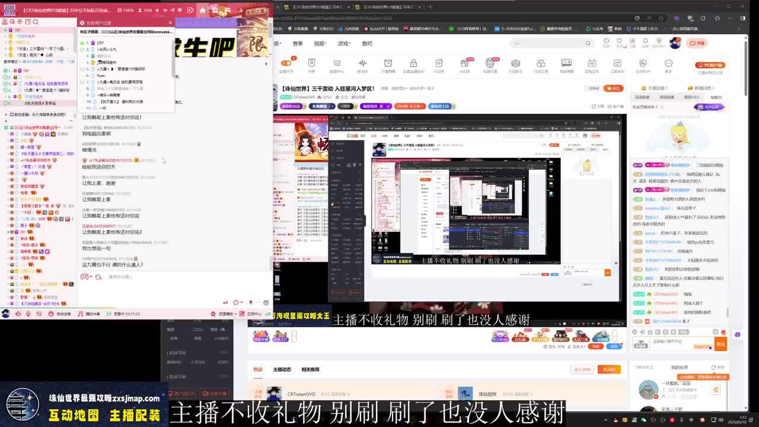Open the history clock icon in Douyu header
Viewport: 759px width, 427px height.
coord(606,42)
